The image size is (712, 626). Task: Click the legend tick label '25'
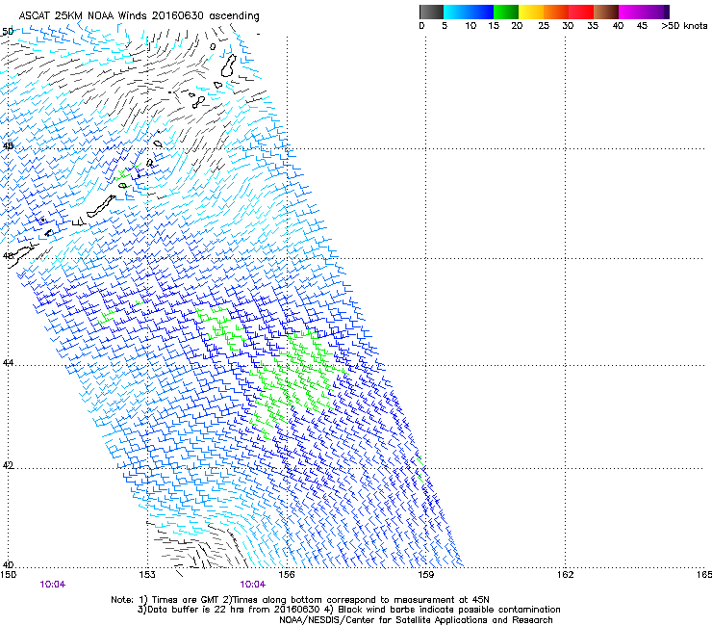(x=543, y=26)
